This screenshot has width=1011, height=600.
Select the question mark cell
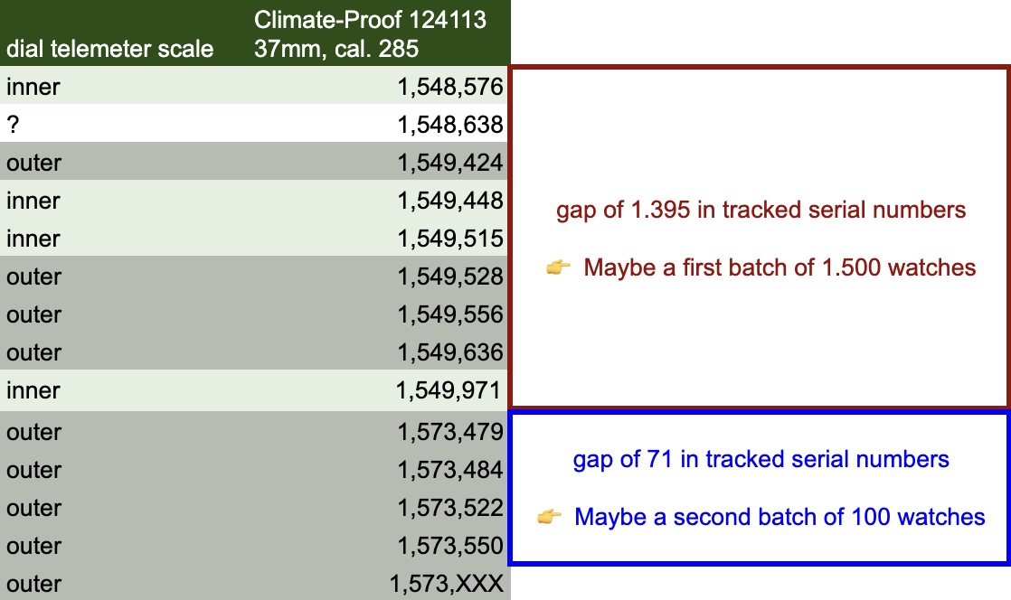coord(14,125)
